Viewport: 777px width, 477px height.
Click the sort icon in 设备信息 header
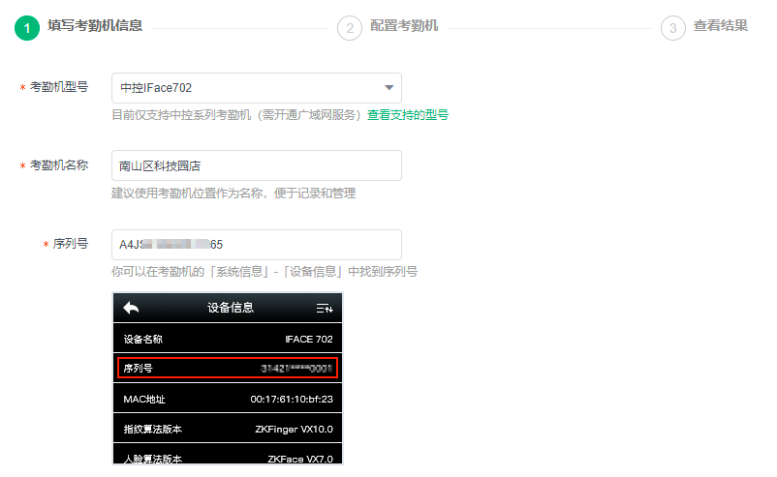coord(325,309)
